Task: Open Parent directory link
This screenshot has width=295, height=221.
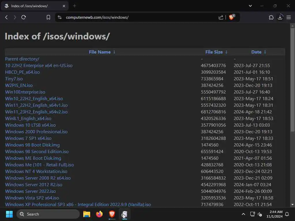Action: point(22,59)
